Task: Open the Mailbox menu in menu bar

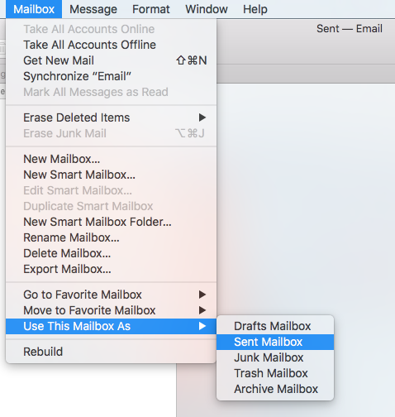Action: tap(34, 9)
